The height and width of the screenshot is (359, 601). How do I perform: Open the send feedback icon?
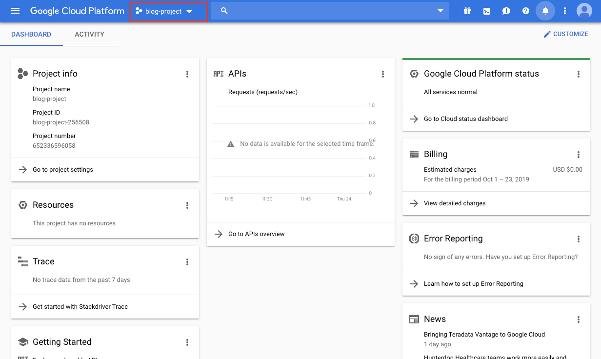[506, 11]
